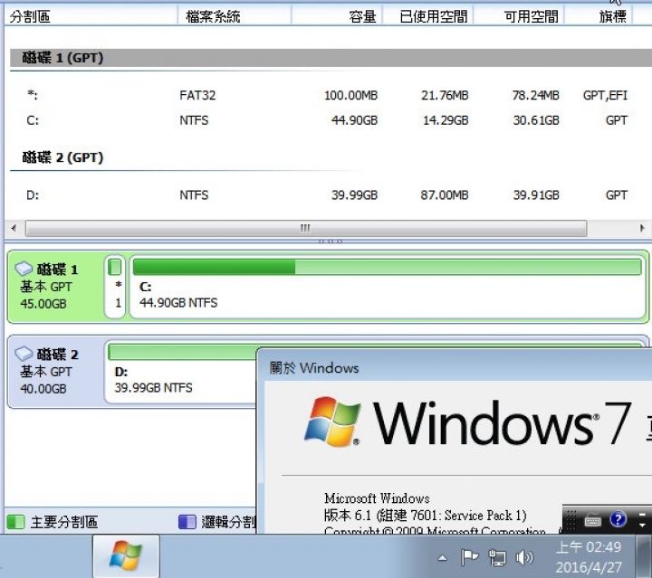The height and width of the screenshot is (578, 652).
Task: Click the Disk 1 45.00GB size label
Action: [43, 304]
